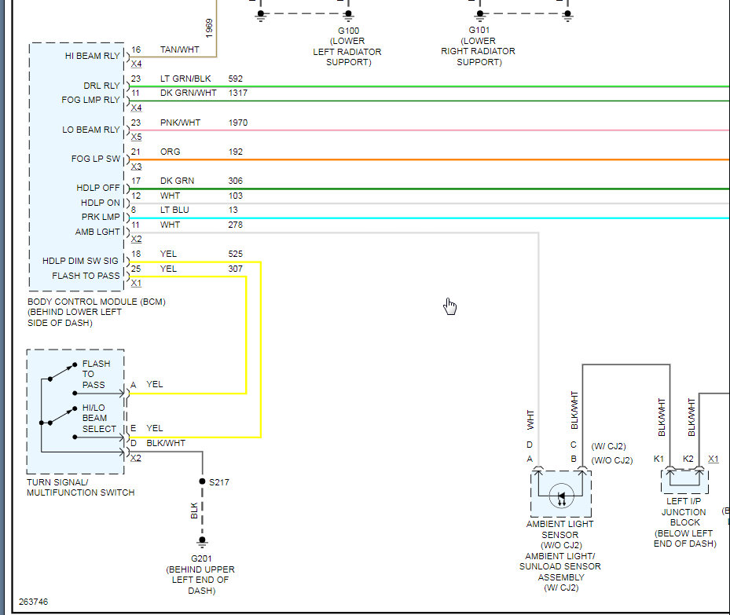Open the X1 connector link under BCM FLASH TO PASS
The image size is (730, 615).
coord(136,283)
